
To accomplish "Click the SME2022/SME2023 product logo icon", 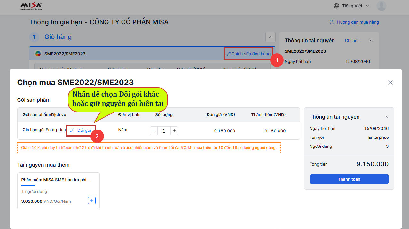I will [x=38, y=54].
